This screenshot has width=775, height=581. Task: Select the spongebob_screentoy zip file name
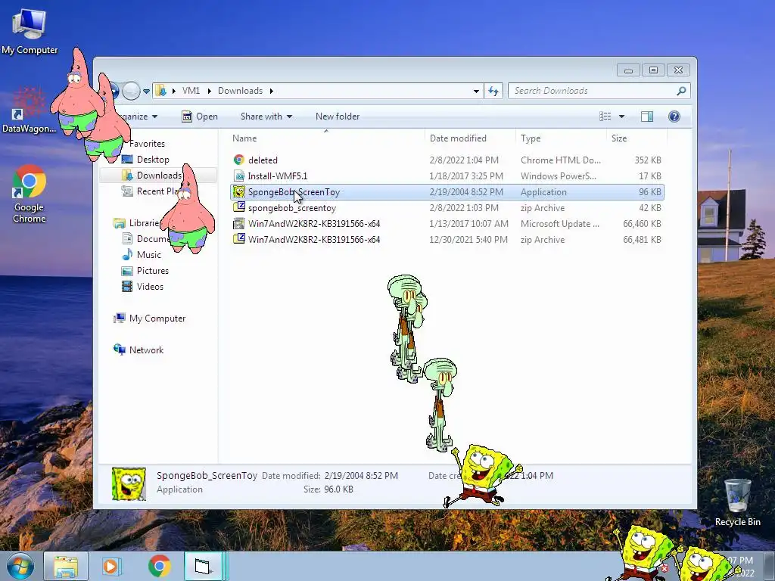(291, 208)
